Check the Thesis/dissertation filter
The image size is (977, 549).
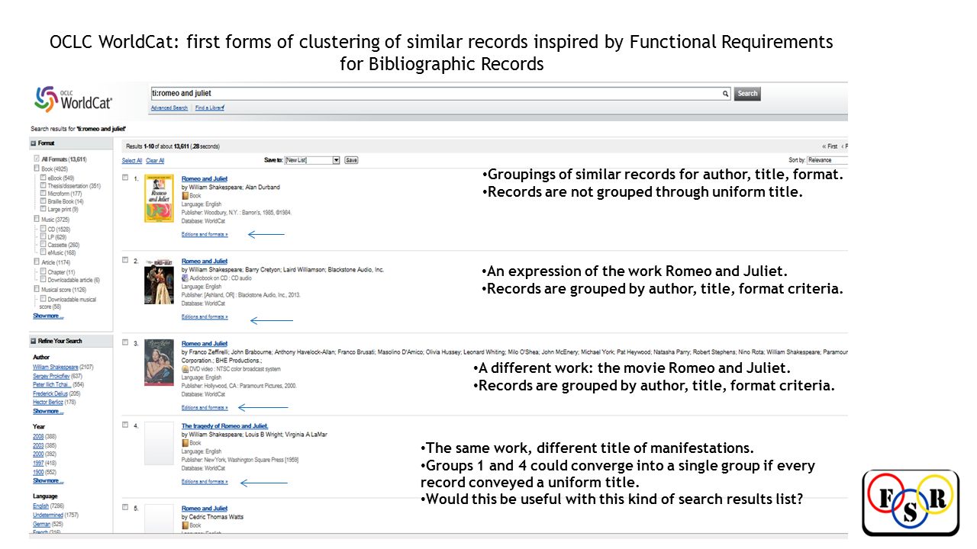coord(44,185)
